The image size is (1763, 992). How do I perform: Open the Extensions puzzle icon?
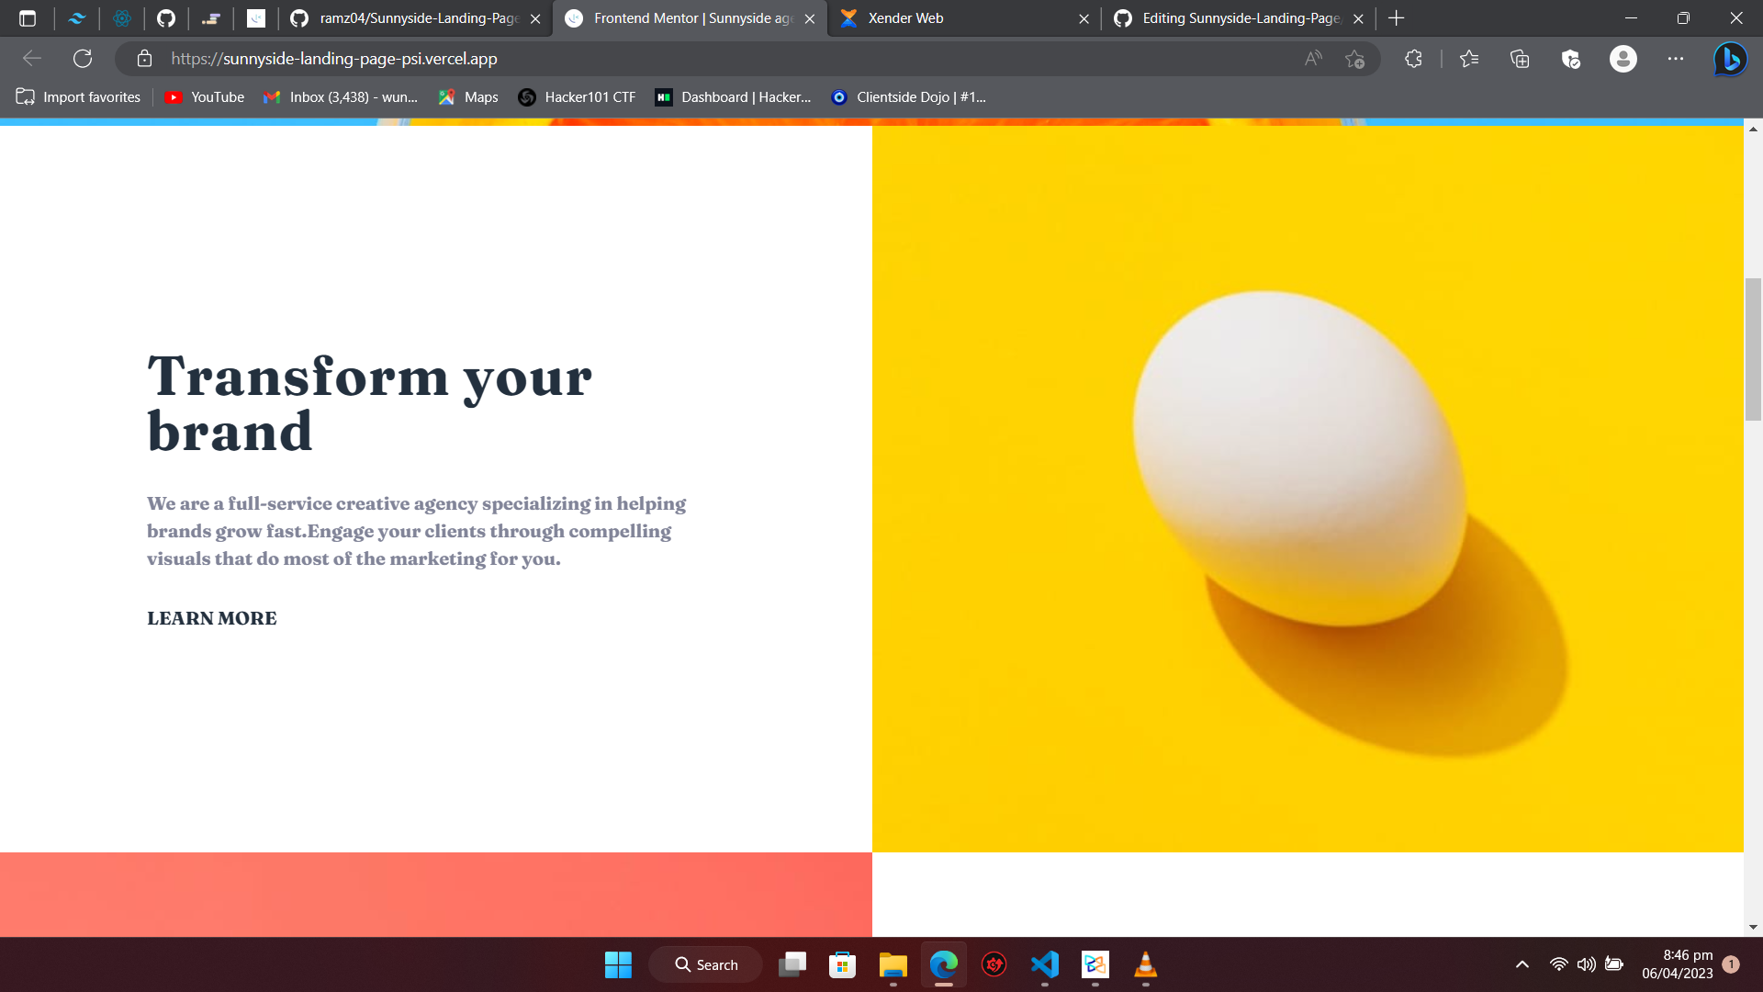click(x=1413, y=58)
